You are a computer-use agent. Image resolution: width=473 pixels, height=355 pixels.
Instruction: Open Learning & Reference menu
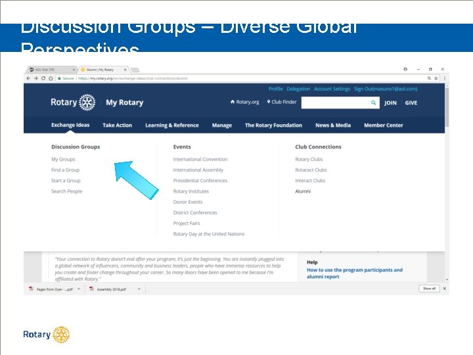[x=172, y=126]
